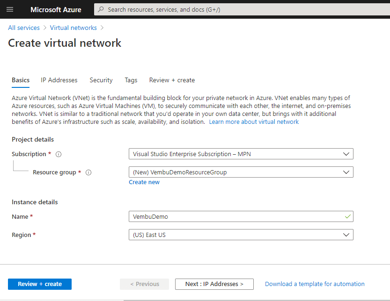The image size is (390, 301).
Task: Click the Subscription field label
Action: pos(29,154)
